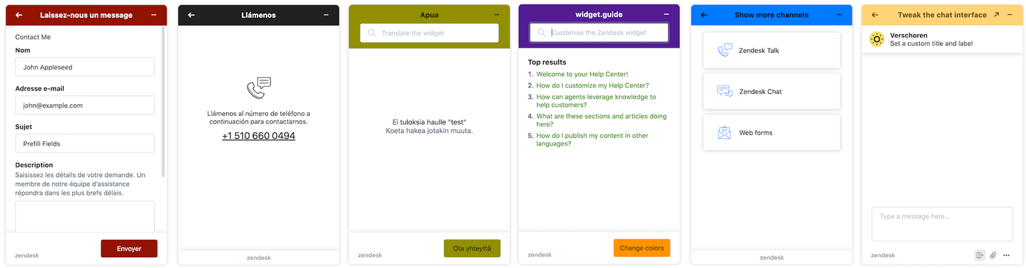The width and height of the screenshot is (1026, 268).
Task: Click the Ota yhteyttä button
Action: tap(472, 248)
